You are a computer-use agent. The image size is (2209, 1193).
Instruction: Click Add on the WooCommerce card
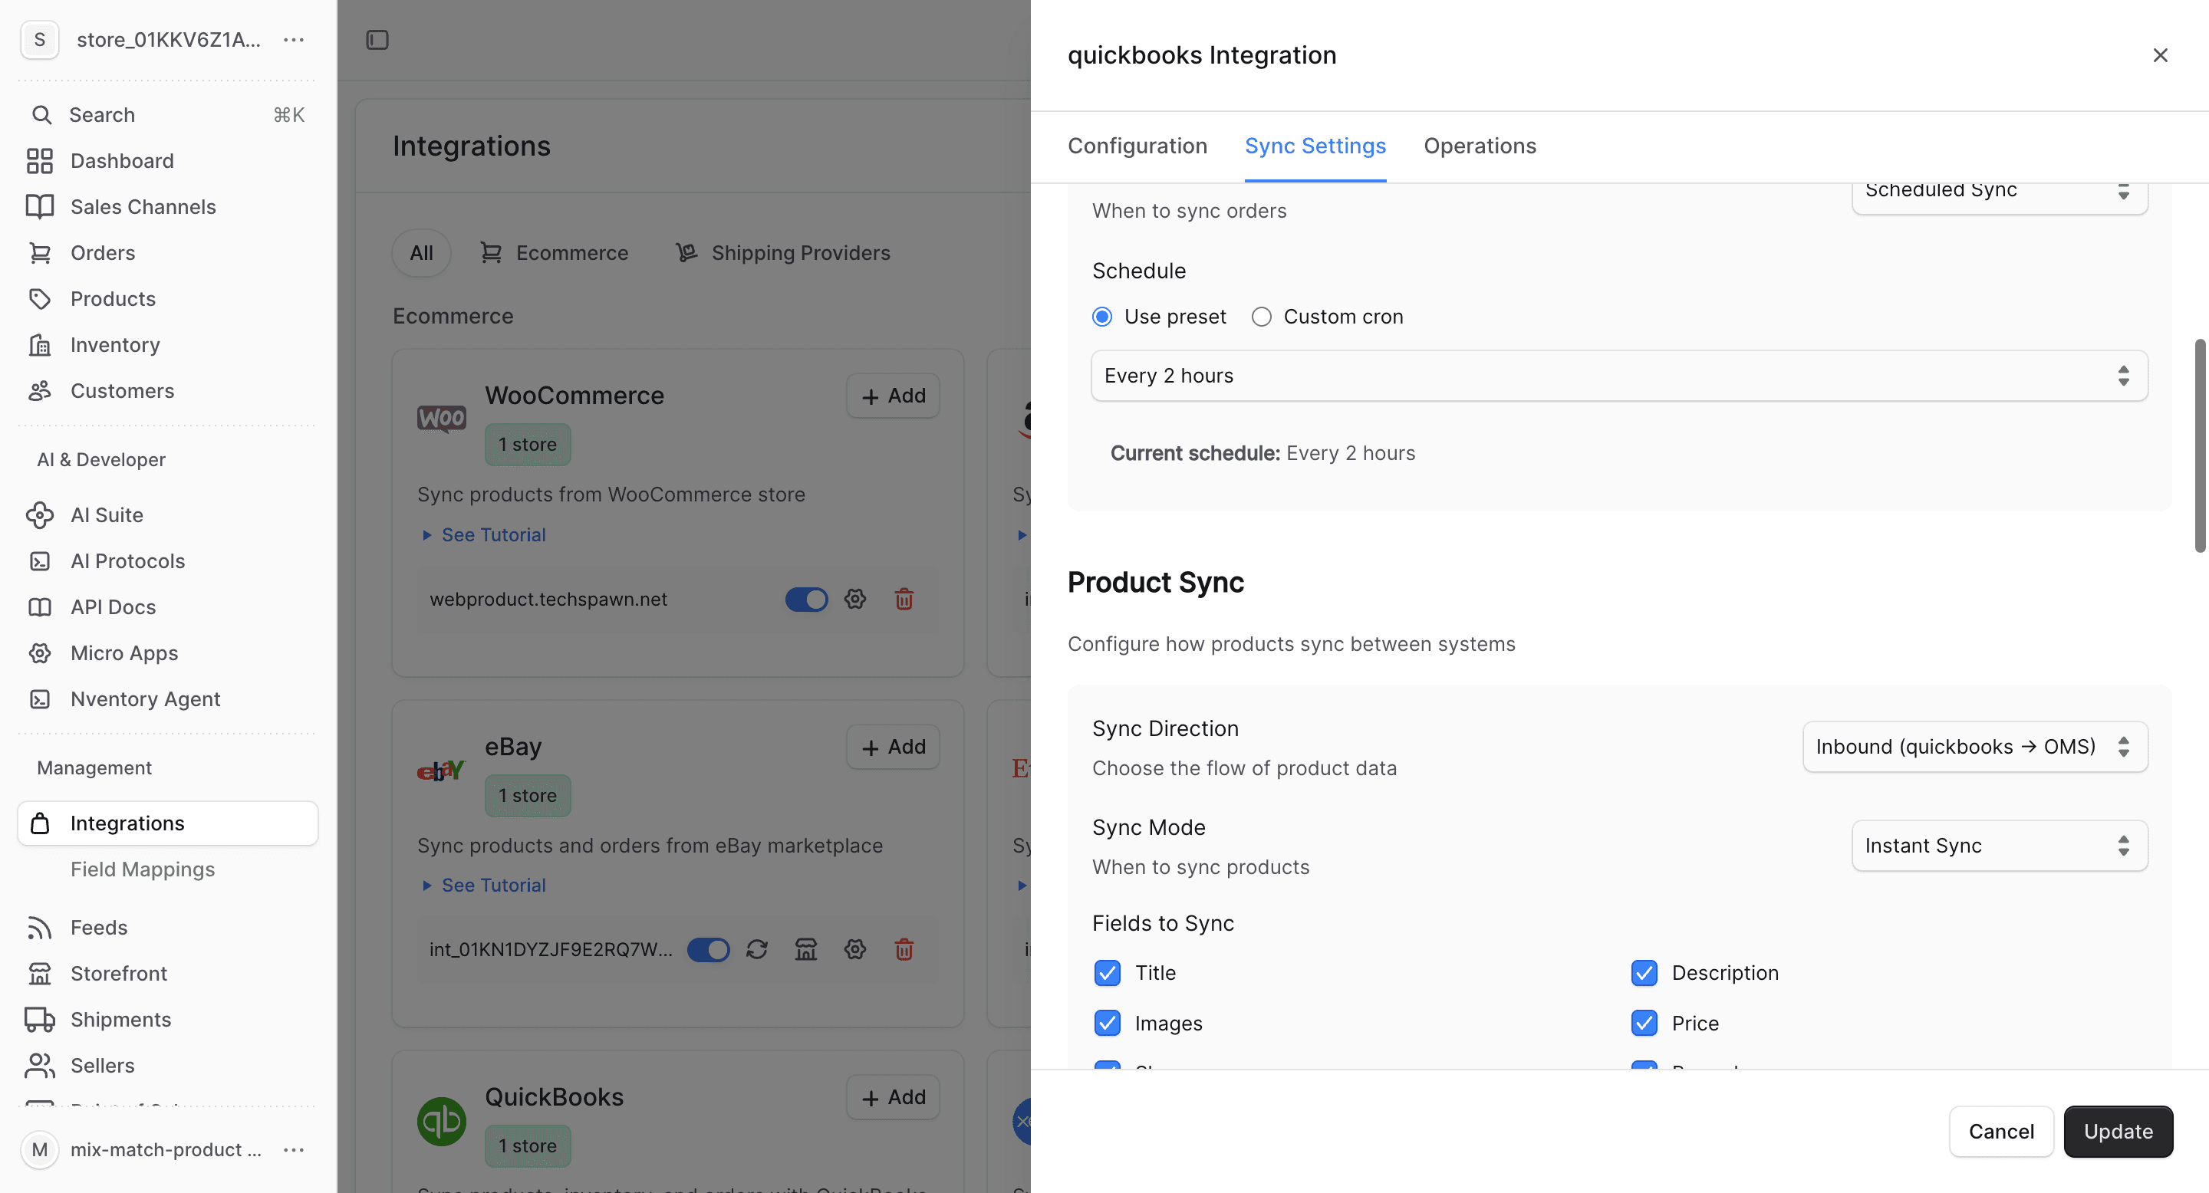(x=893, y=395)
